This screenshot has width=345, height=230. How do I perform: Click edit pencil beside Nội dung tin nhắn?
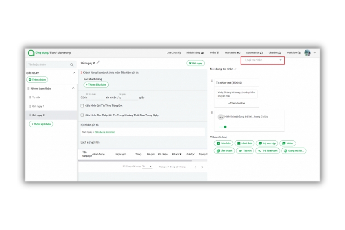coord(236,69)
